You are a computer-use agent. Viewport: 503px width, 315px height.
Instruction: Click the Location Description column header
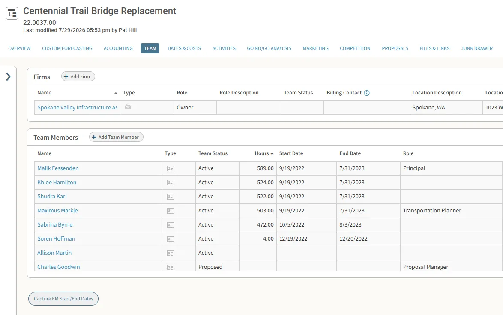point(437,92)
